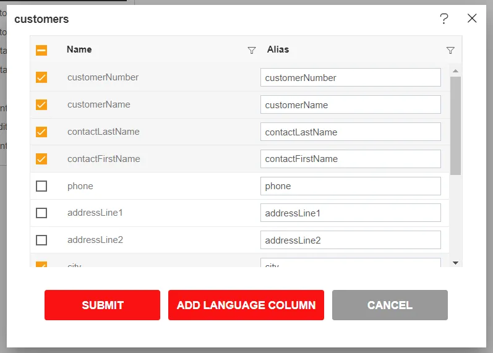Open the Name column filter
Image resolution: width=493 pixels, height=353 pixels.
tap(252, 50)
